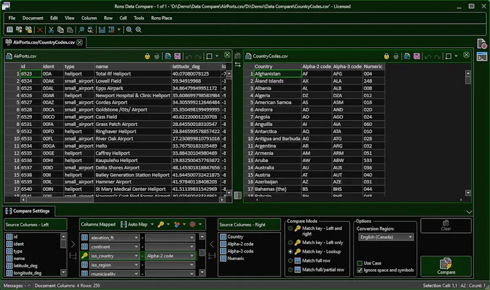Click the red X delete icon in toolbar
The height and width of the screenshot is (290, 490).
click(x=40, y=29)
